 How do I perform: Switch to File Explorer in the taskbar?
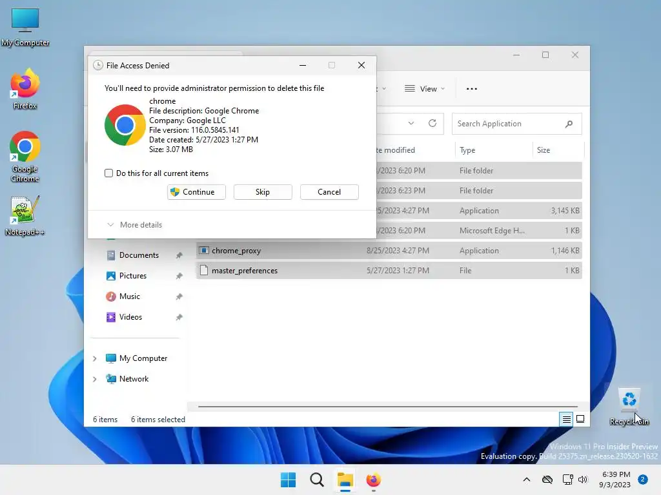tap(345, 480)
